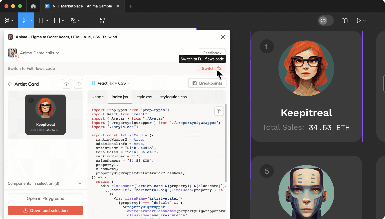Toggle Dev Mode code switch

click(x=326, y=21)
